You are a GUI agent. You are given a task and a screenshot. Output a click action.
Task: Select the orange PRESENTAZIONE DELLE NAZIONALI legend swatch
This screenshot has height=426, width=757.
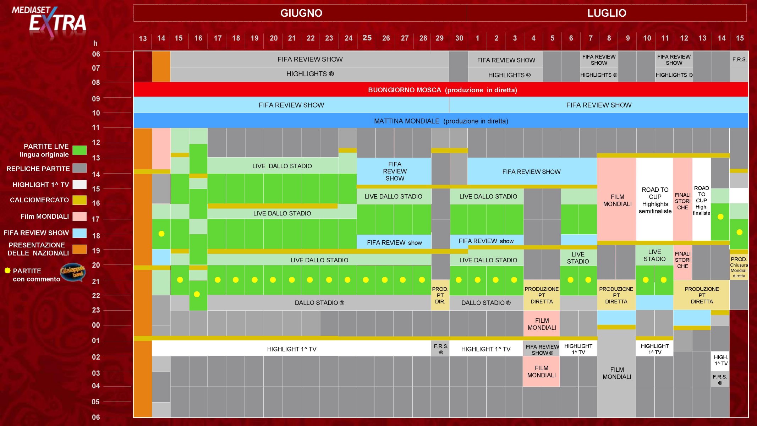[x=79, y=249]
